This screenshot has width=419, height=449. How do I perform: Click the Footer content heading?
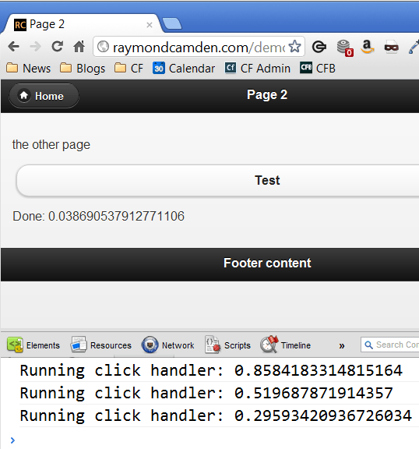coord(267,263)
